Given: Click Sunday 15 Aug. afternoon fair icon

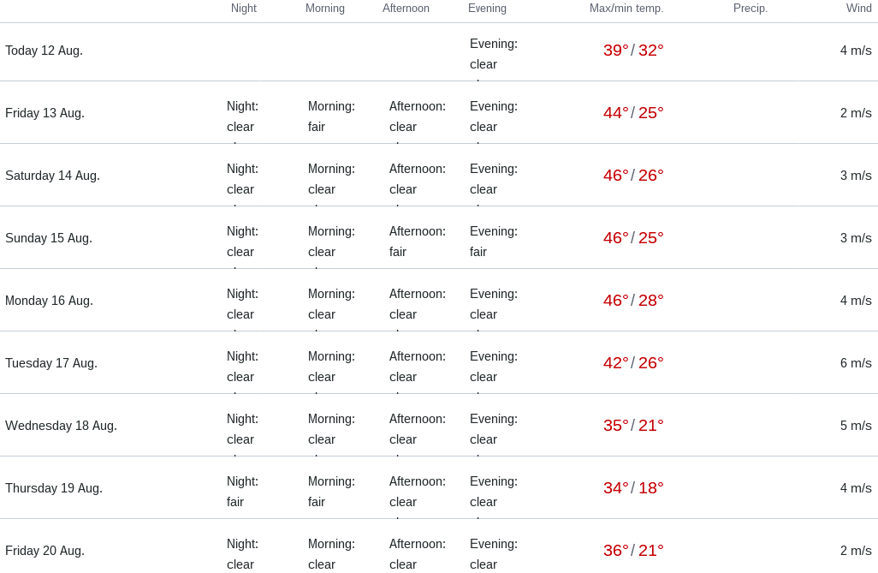Looking at the screenshot, I should 418,242.
